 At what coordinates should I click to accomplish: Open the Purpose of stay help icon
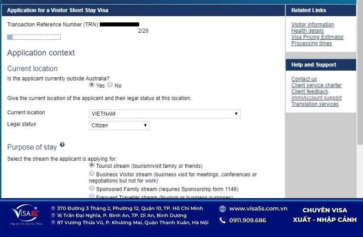click(x=62, y=145)
